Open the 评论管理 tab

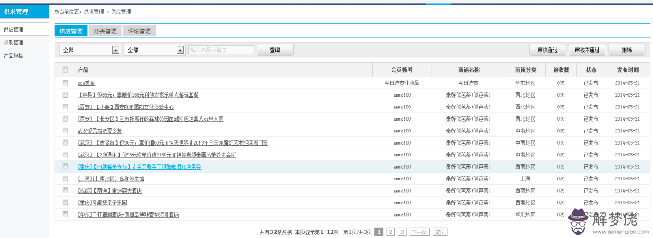139,31
